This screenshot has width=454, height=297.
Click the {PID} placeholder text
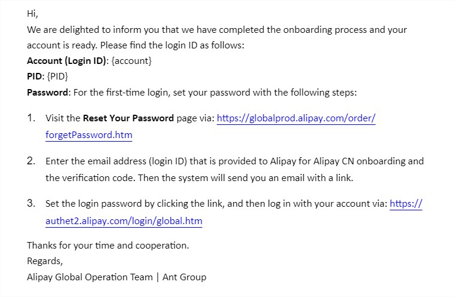(x=58, y=76)
